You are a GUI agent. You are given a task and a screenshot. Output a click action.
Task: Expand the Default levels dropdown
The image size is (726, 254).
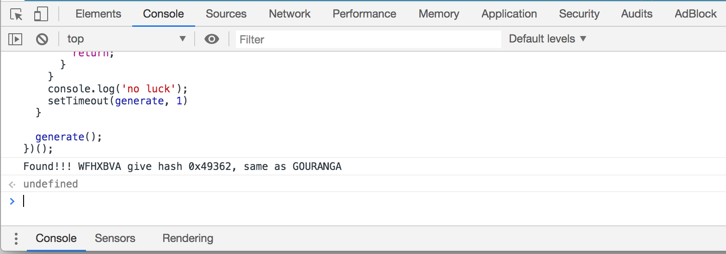tap(547, 39)
